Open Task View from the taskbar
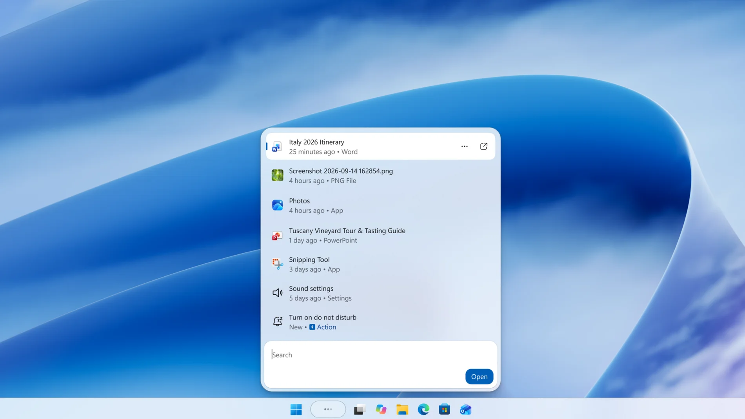 pos(360,409)
